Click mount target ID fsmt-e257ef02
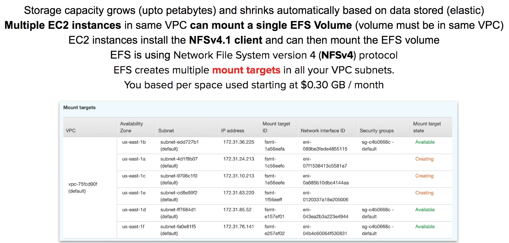The height and width of the screenshot is (243, 509). 274,230
